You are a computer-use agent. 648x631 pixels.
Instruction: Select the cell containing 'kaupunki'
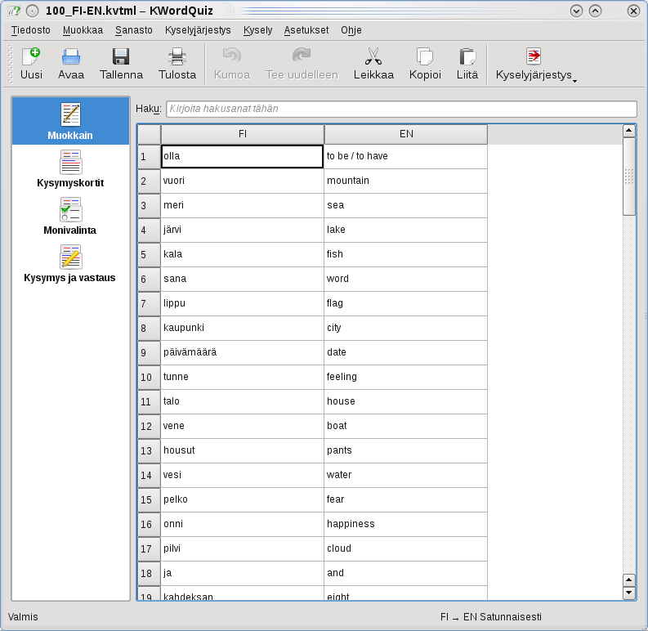pyautogui.click(x=242, y=328)
